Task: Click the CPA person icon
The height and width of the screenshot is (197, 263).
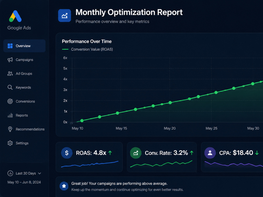Action: point(210,153)
